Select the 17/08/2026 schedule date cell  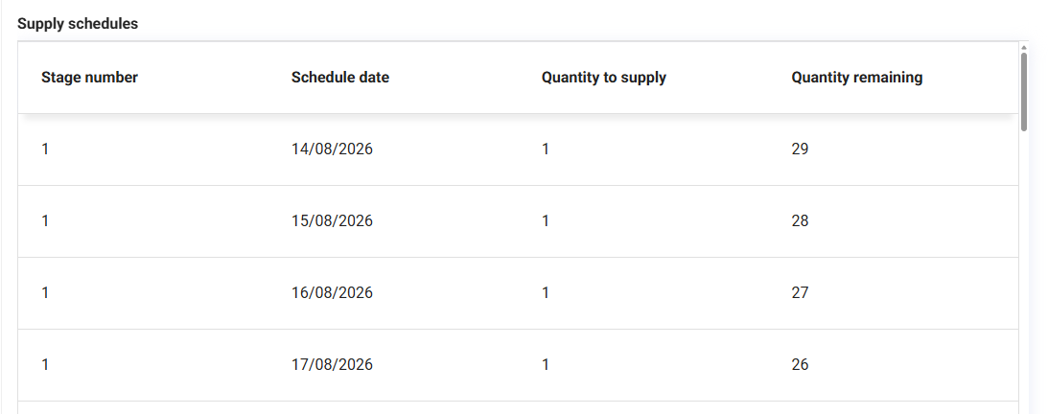(332, 364)
